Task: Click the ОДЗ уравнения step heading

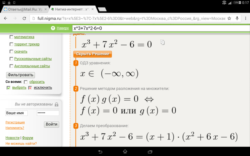Action: (95, 63)
